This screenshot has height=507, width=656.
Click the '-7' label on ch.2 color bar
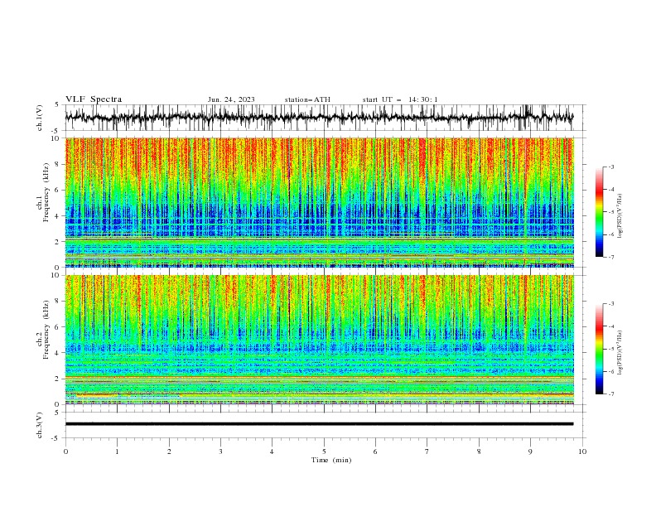(611, 394)
